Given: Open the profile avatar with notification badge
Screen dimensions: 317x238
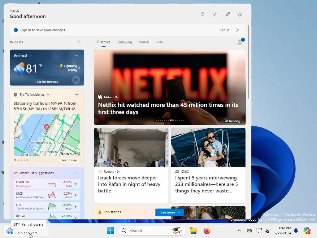Looking at the screenshot, I should point(241,41).
